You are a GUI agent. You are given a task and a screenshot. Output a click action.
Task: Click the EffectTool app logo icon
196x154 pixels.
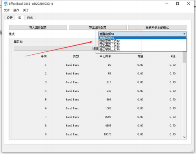(x=6, y=4)
